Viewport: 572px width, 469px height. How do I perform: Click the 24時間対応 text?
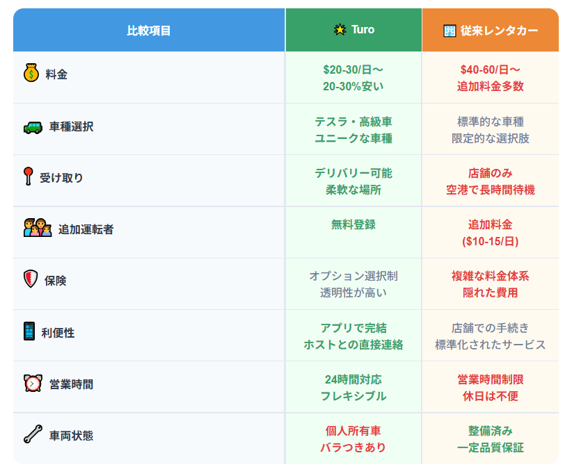(353, 380)
